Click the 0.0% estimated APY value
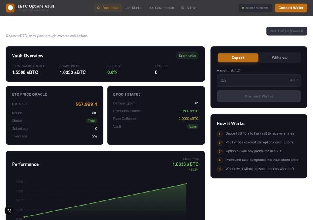Screen dimensions: 313x220 [x=112, y=72]
